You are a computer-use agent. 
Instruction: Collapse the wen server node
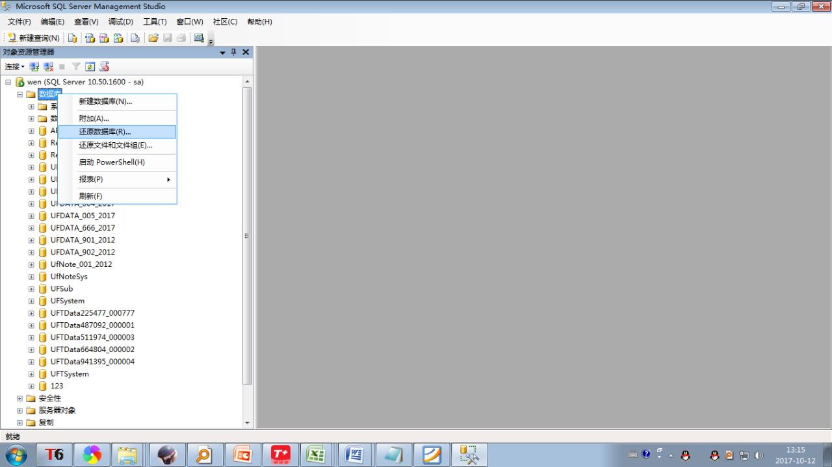[8, 82]
